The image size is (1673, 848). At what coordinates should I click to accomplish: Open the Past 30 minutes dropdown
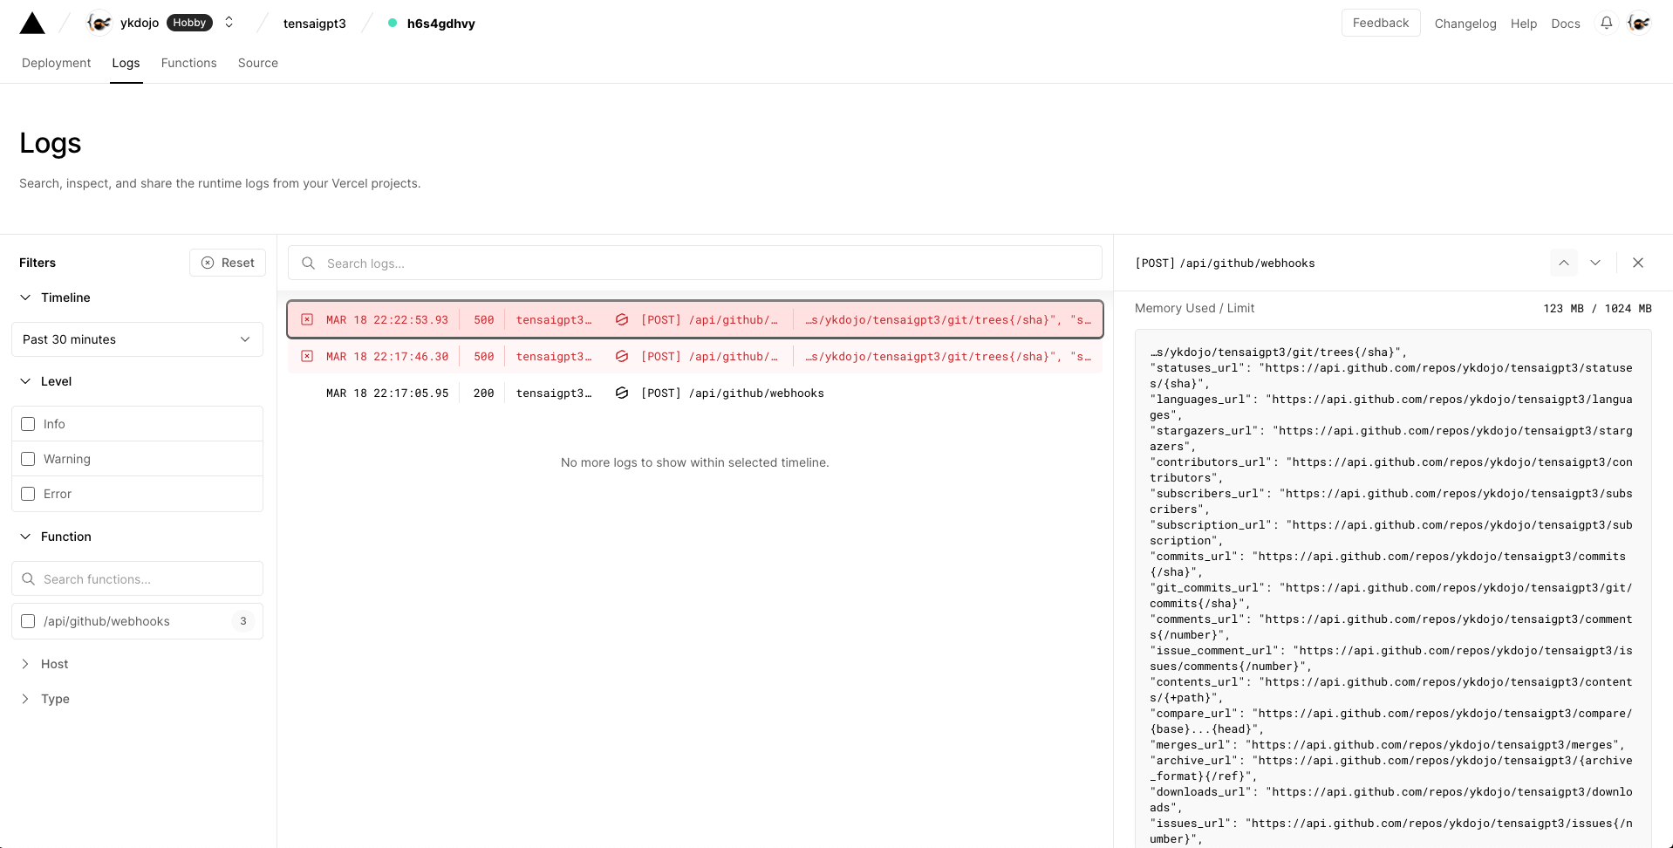pyautogui.click(x=137, y=339)
